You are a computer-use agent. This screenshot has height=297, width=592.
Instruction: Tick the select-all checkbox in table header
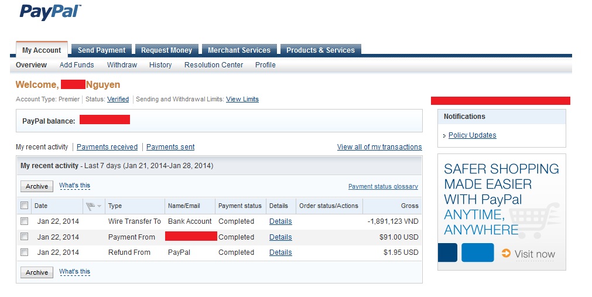click(x=25, y=206)
